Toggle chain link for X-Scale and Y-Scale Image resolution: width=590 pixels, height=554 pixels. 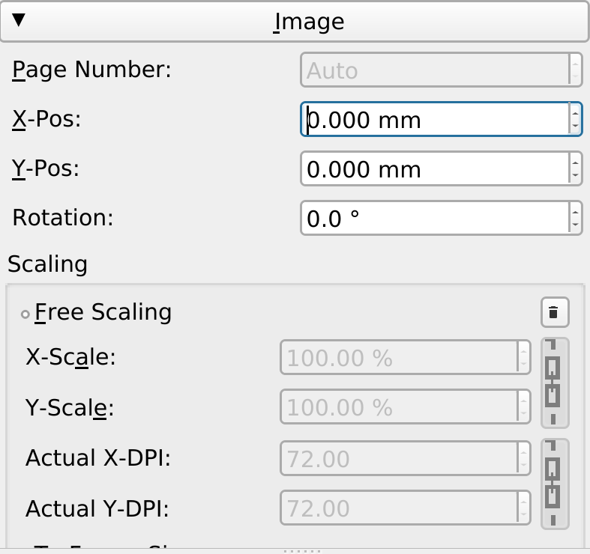(x=554, y=383)
